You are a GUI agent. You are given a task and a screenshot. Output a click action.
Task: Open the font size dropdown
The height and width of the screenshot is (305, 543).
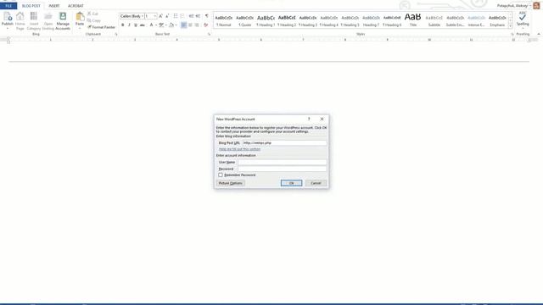[154, 16]
